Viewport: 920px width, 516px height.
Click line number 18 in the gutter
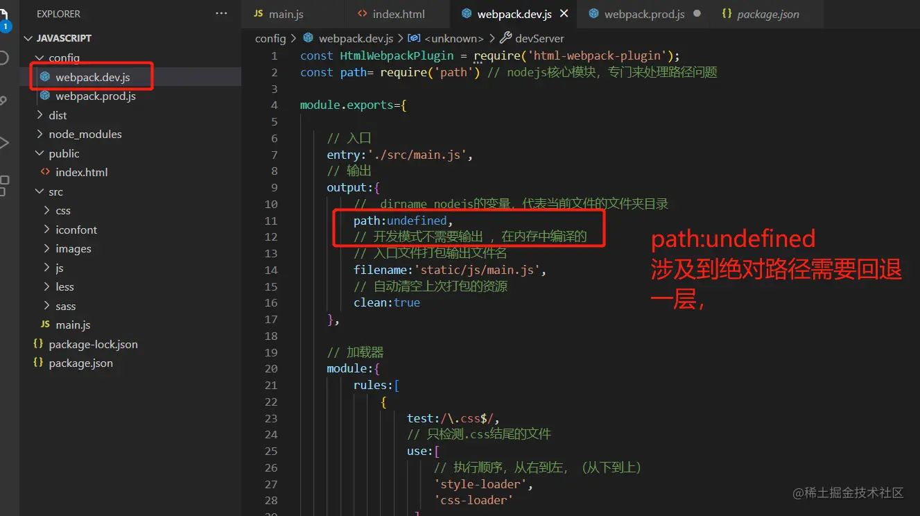tap(271, 336)
